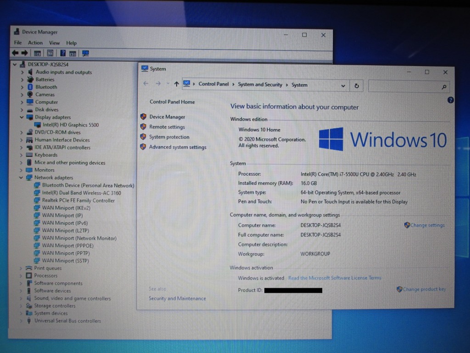Click the Universal Serial Bus controllers icon
This screenshot has height=353, width=470.
29,320
